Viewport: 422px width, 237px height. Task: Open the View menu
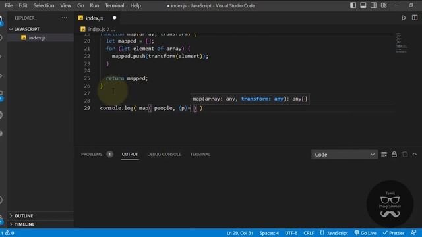pyautogui.click(x=65, y=5)
